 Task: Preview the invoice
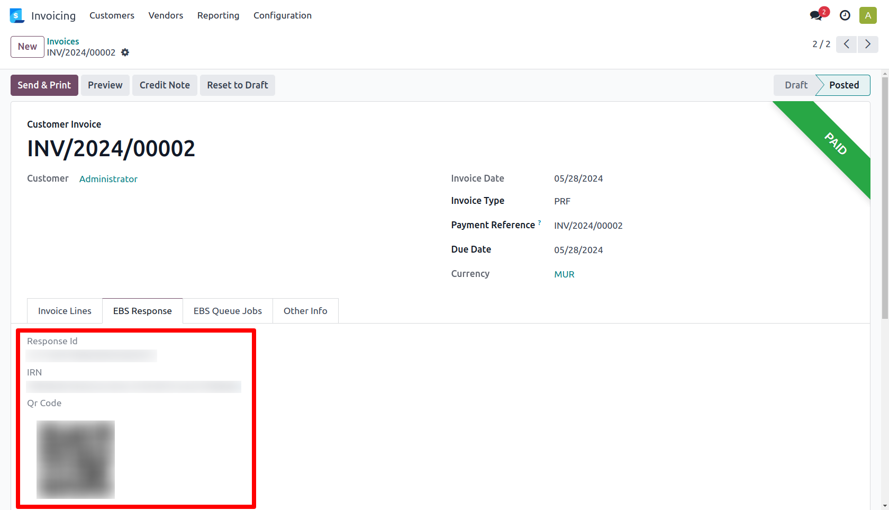coord(105,85)
